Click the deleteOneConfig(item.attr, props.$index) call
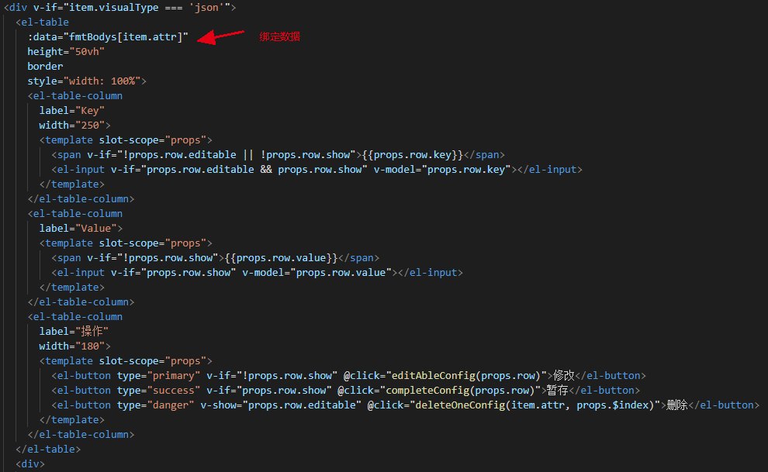This screenshot has width=768, height=472. tap(534, 405)
